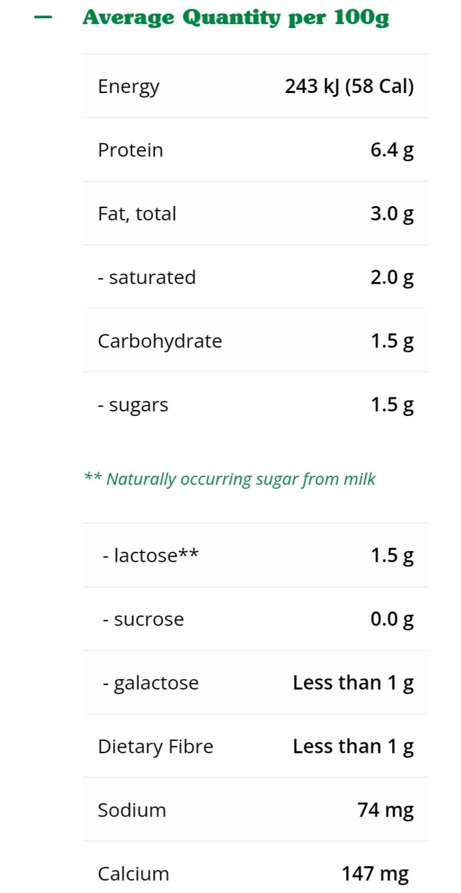Select the Energy row
Screen dimensions: 461x893
[x=256, y=86]
